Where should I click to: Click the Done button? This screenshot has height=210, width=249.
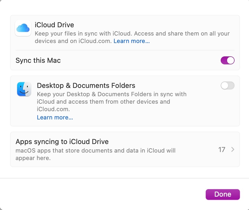pos(223,195)
